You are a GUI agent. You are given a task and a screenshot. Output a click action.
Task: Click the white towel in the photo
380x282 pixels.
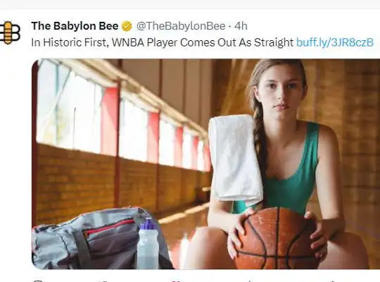235,158
